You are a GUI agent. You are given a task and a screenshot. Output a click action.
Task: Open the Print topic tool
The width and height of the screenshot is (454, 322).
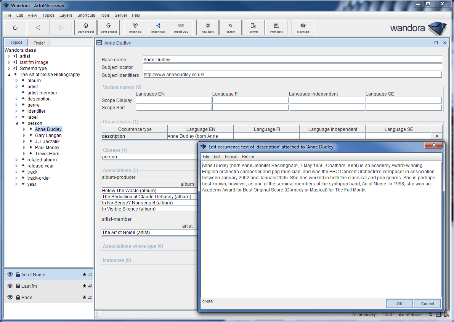(x=276, y=27)
